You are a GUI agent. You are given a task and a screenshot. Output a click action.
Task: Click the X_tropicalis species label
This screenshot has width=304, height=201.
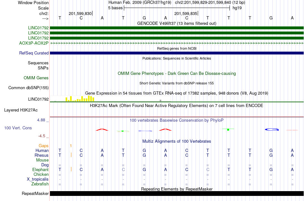click(38, 179)
